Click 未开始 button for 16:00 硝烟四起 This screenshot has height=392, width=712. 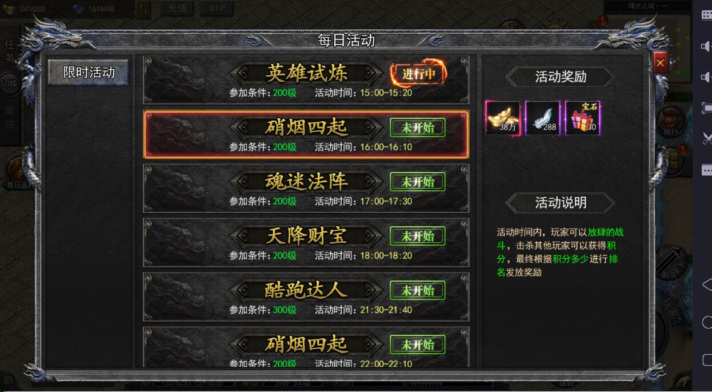[x=418, y=127]
